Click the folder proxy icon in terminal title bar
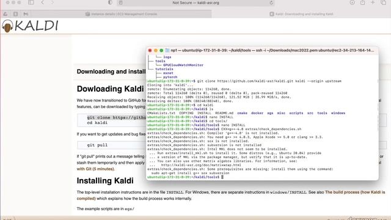 coord(167,50)
